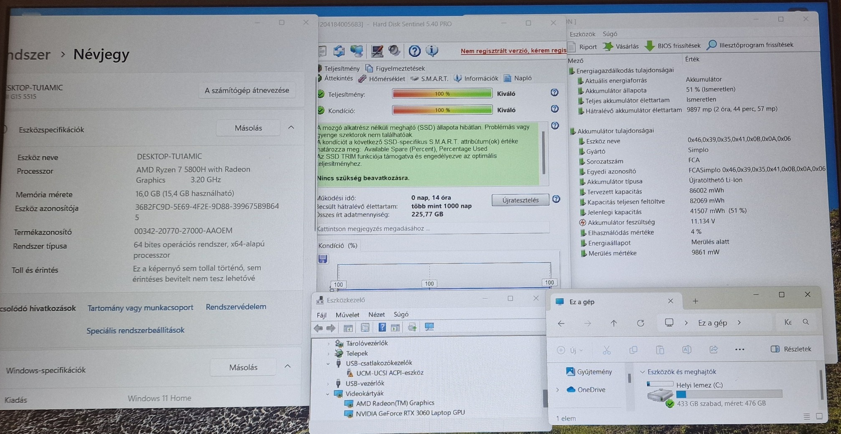
Task: Click the refresh icon in Ez a gép window
Action: click(641, 323)
